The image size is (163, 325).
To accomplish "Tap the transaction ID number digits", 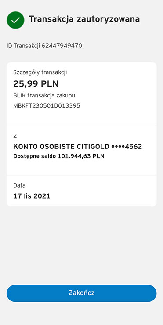I will point(62,46).
